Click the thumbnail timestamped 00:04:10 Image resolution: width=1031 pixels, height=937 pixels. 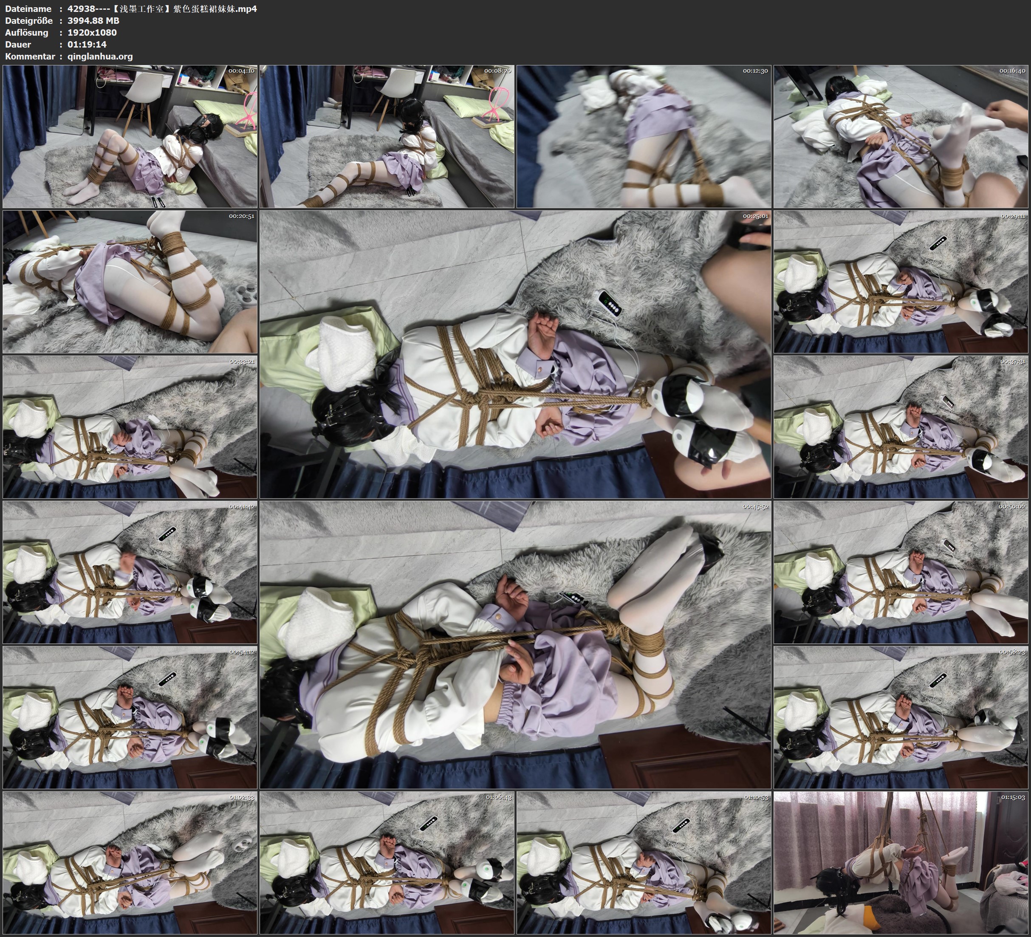click(130, 136)
